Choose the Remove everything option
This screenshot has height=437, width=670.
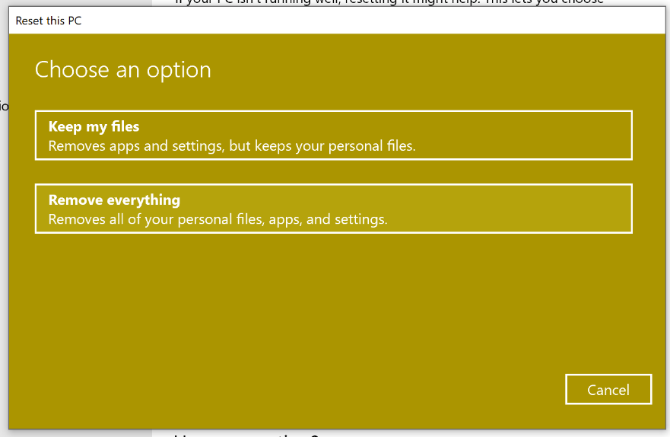coord(333,209)
